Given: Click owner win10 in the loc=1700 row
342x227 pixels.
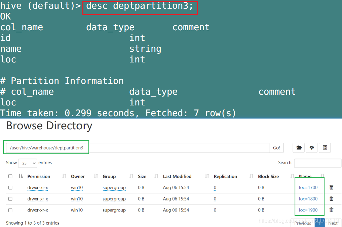Looking at the screenshot, I should [x=77, y=188].
